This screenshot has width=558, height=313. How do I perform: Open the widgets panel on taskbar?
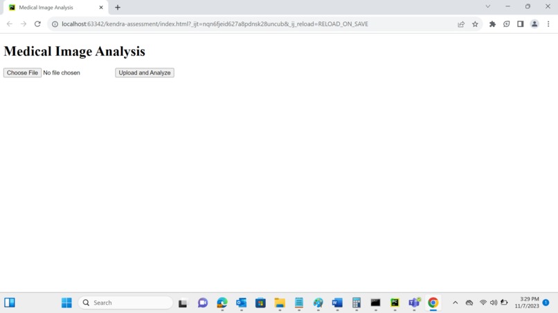point(10,303)
